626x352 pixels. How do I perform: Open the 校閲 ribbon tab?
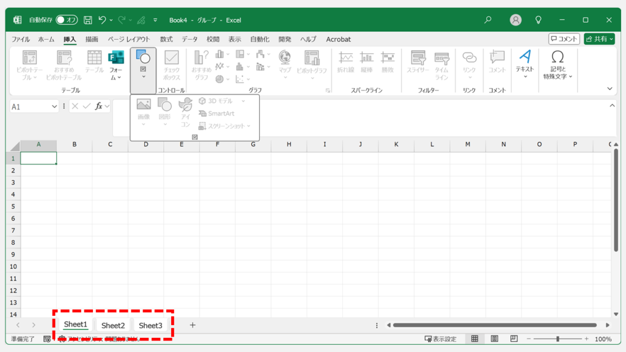click(213, 39)
